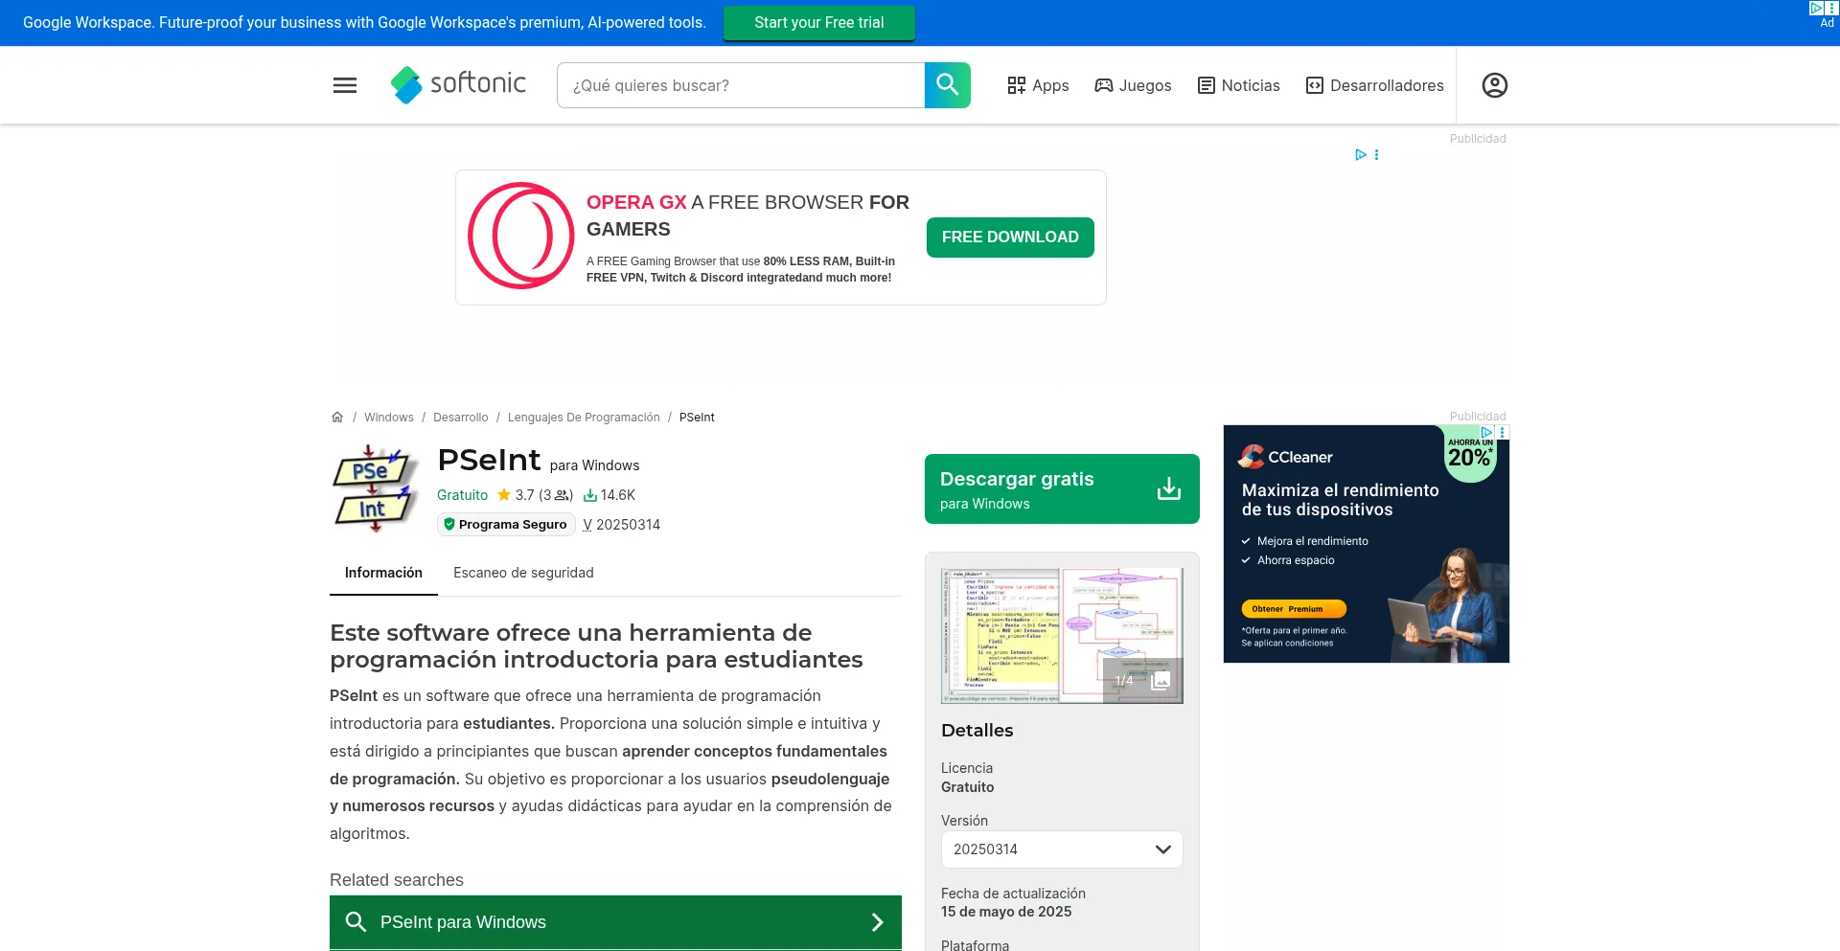Click the search magnifier button
The height and width of the screenshot is (951, 1840).
[x=947, y=85]
